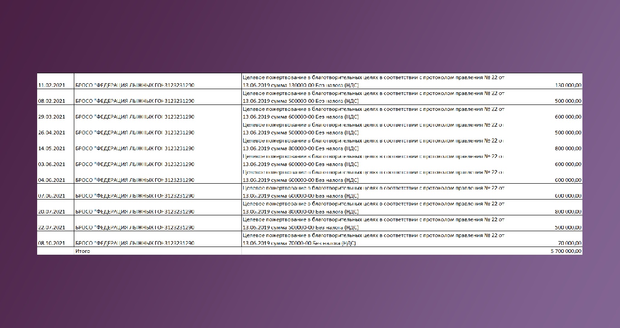Select the organization name in the 11.02.2021 row

[135, 85]
